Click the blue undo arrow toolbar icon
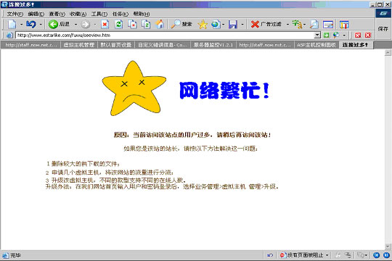 point(31,24)
